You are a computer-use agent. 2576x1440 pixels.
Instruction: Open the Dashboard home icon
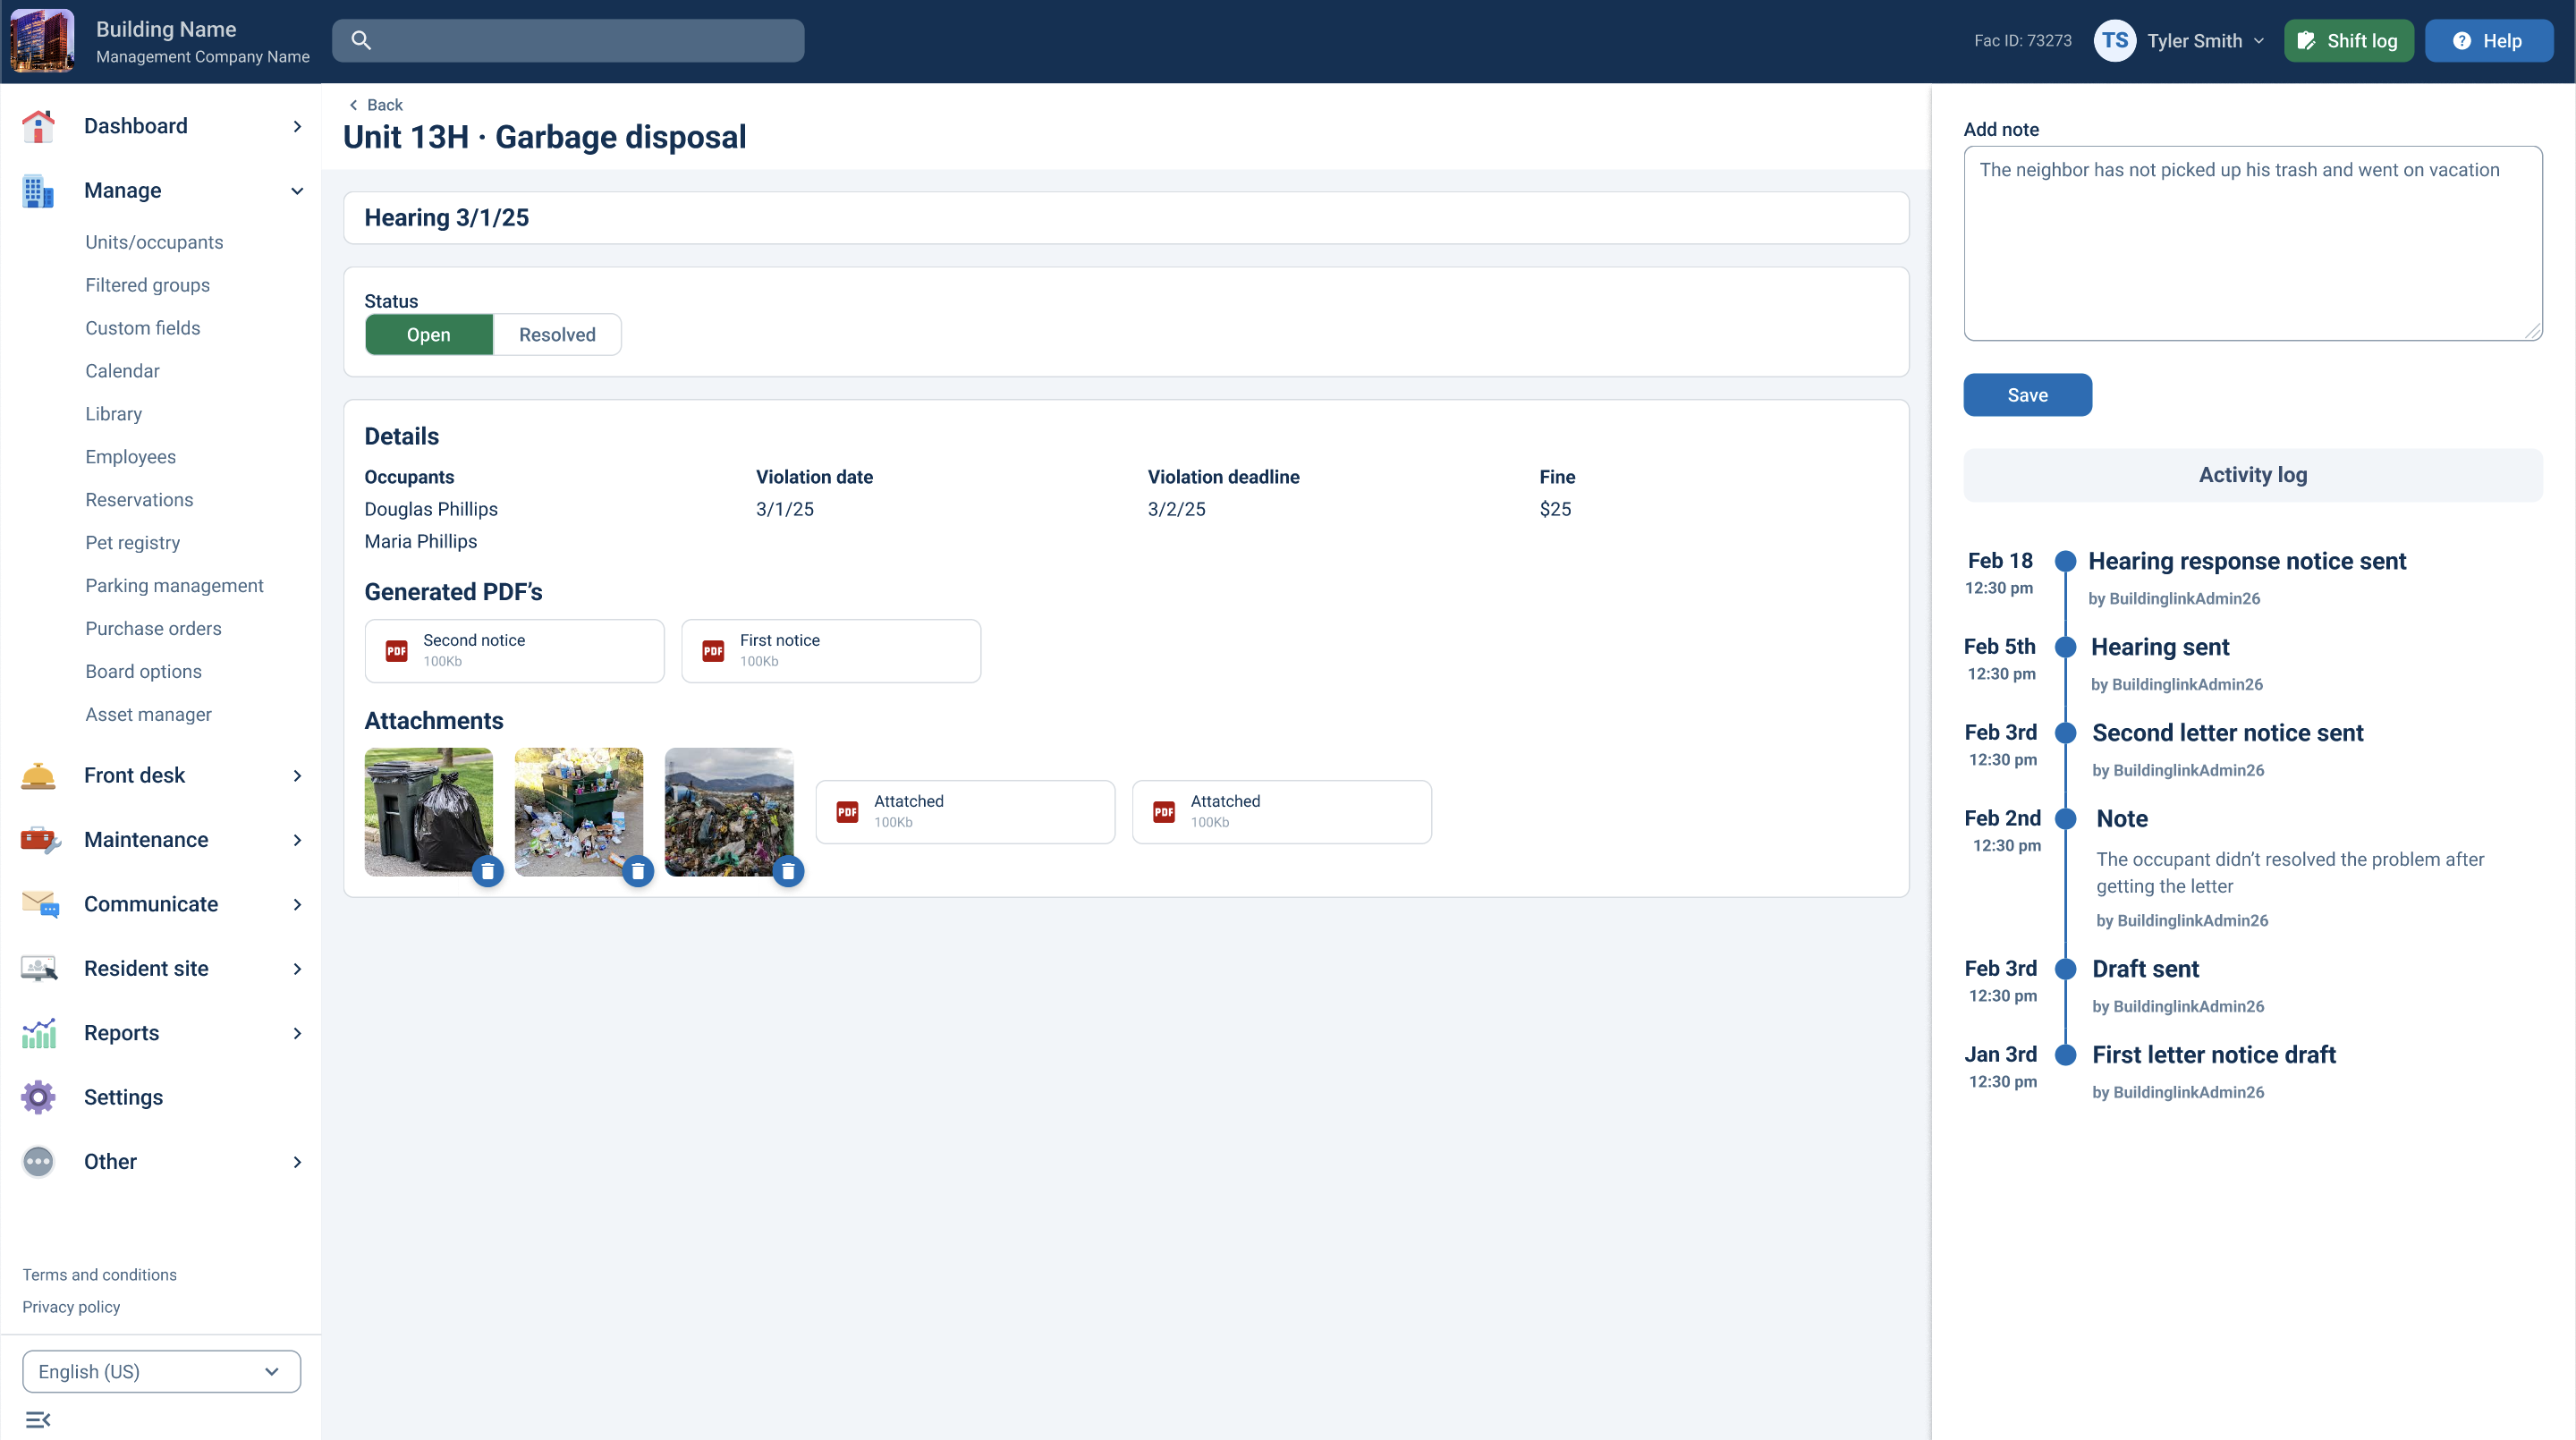click(x=38, y=126)
